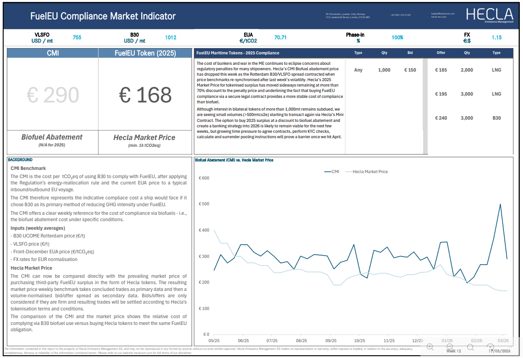
Task: Click the B30 UCOME Rotterdam price bullet
Action: pos(48,236)
